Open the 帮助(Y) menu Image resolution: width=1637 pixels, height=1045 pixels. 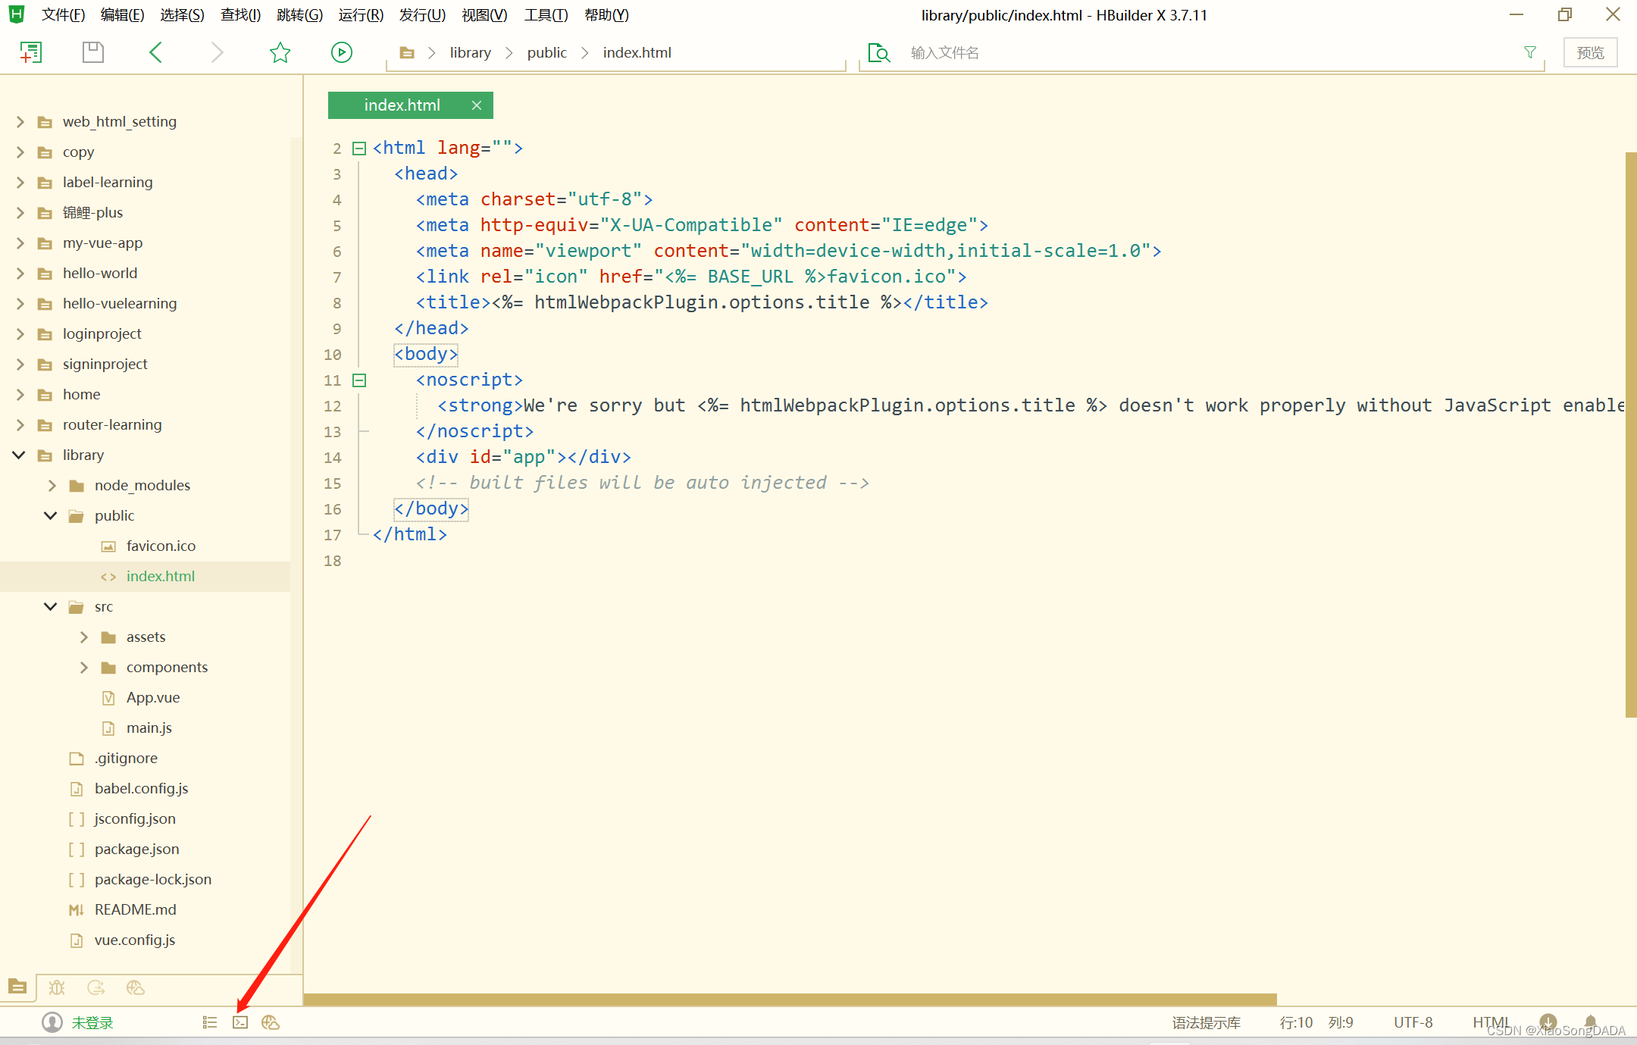coord(606,15)
